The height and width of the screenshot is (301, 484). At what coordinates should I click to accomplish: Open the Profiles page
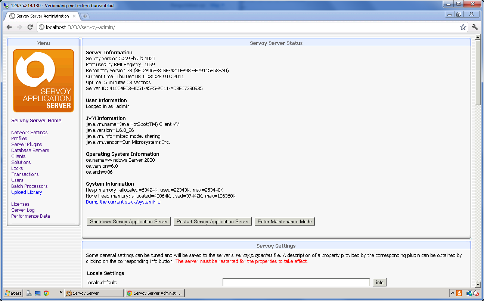pyautogui.click(x=19, y=138)
